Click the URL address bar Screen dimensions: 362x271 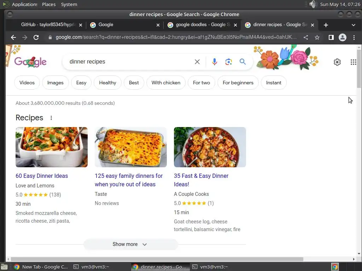click(x=175, y=37)
